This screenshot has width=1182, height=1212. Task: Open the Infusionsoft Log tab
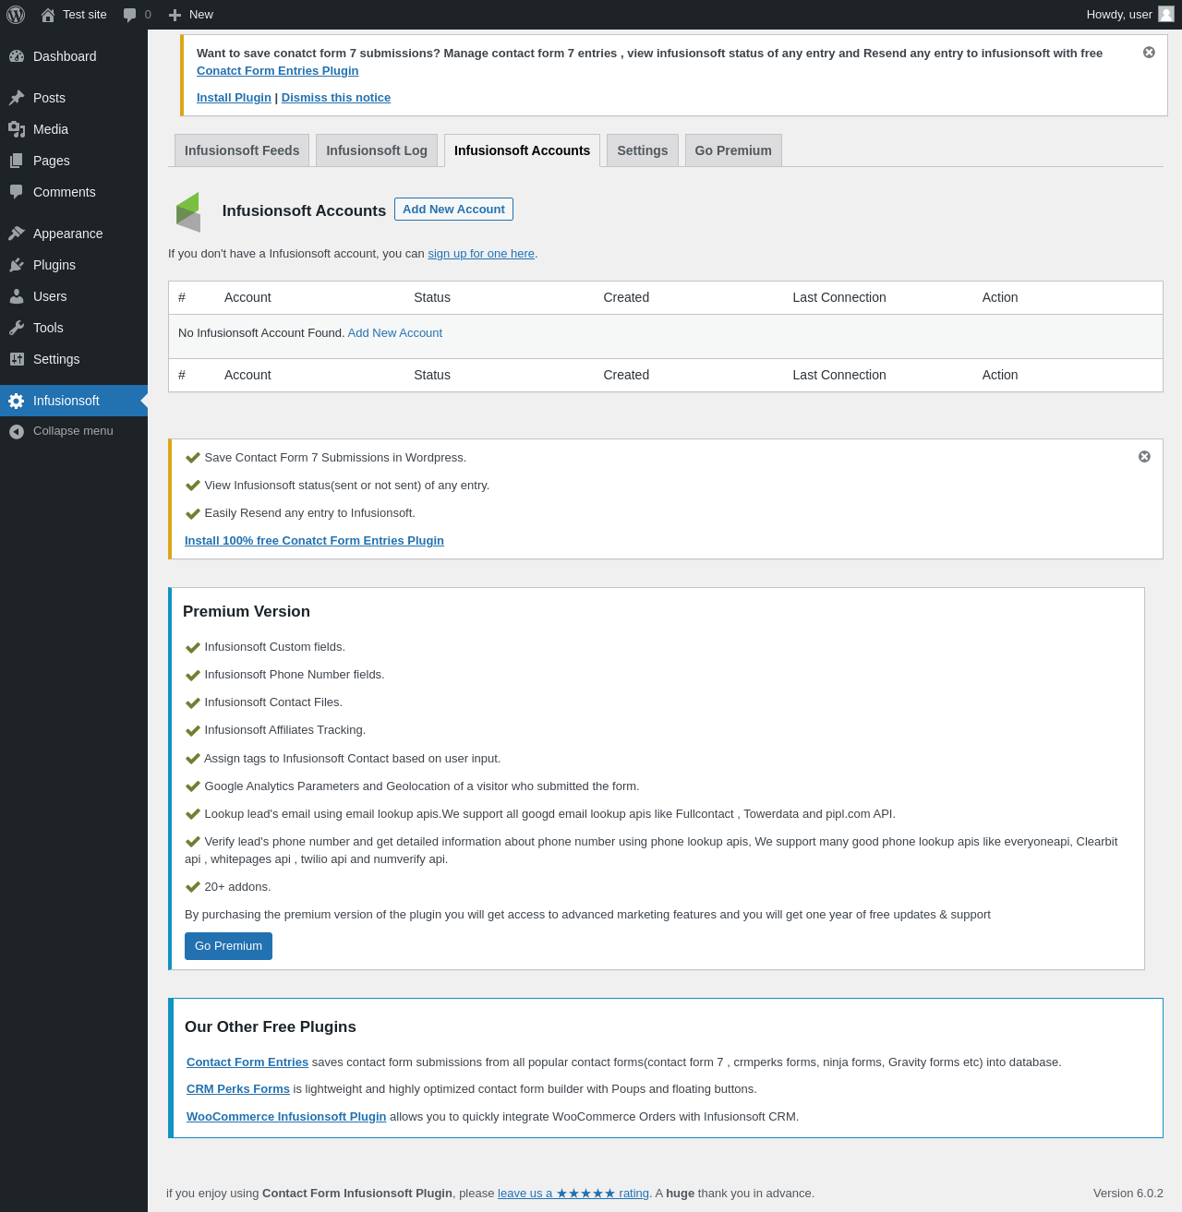tap(377, 150)
